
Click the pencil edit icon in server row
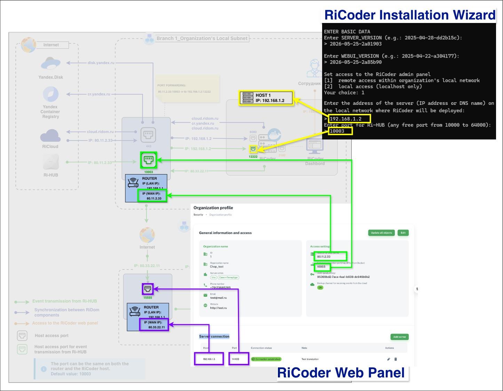click(x=389, y=359)
